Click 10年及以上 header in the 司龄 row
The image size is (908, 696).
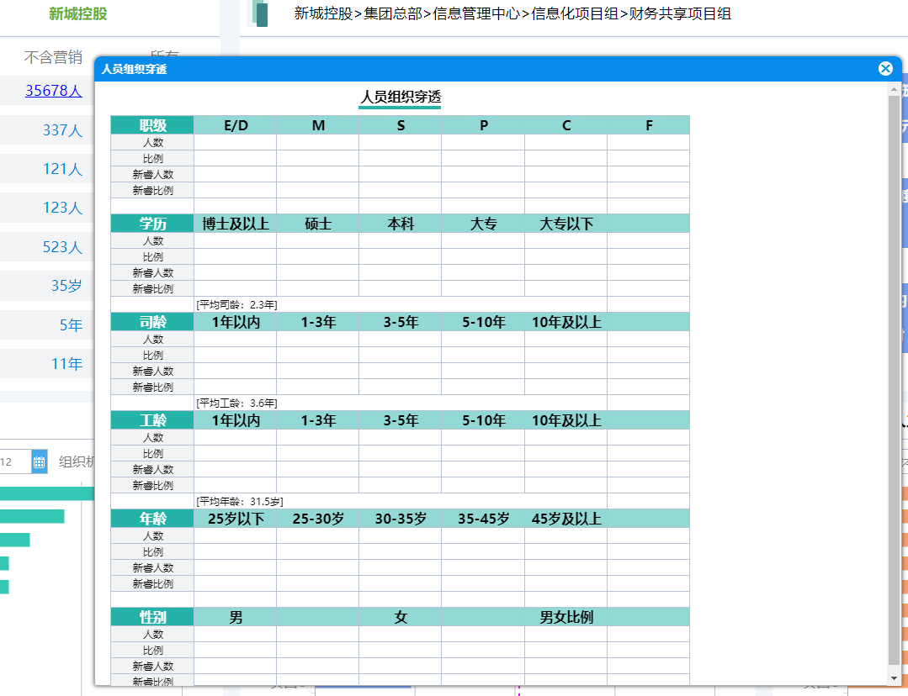pos(566,322)
